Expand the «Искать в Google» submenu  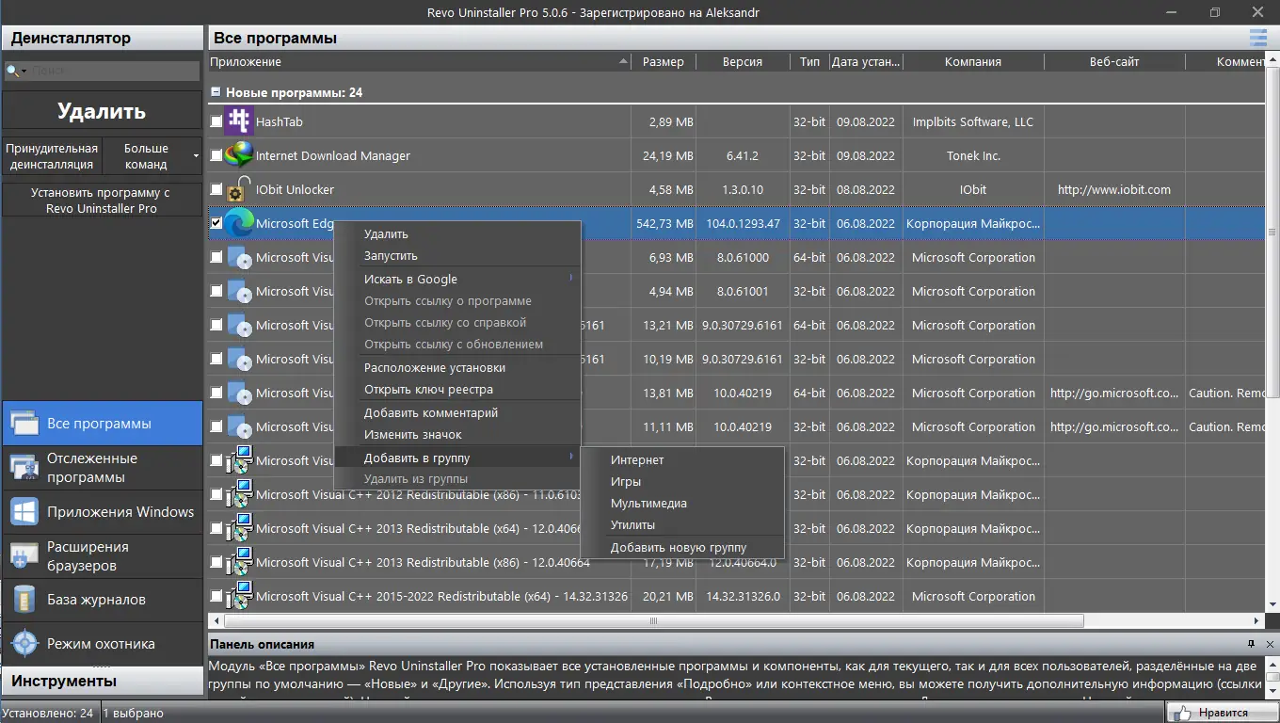[571, 279]
